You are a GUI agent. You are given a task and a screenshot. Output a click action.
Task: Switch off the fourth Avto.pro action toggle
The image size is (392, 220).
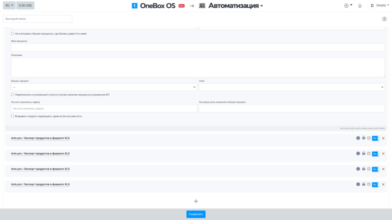375,185
